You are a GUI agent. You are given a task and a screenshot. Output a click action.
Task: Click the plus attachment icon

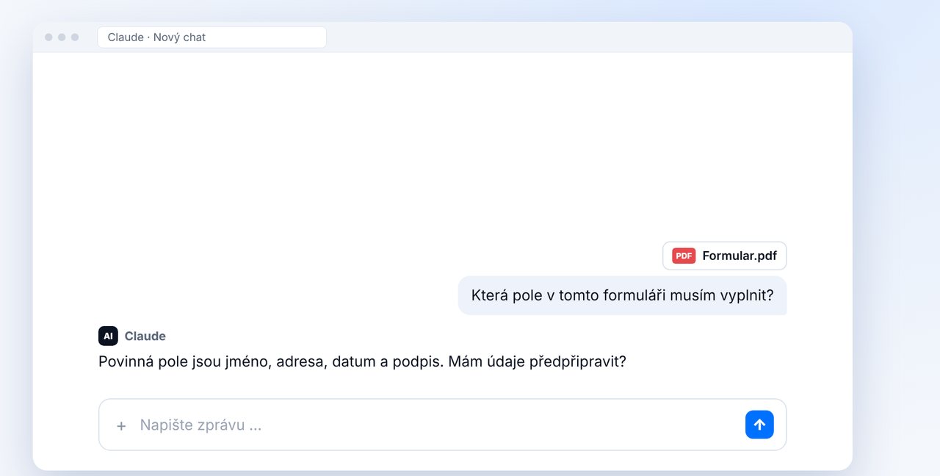121,425
